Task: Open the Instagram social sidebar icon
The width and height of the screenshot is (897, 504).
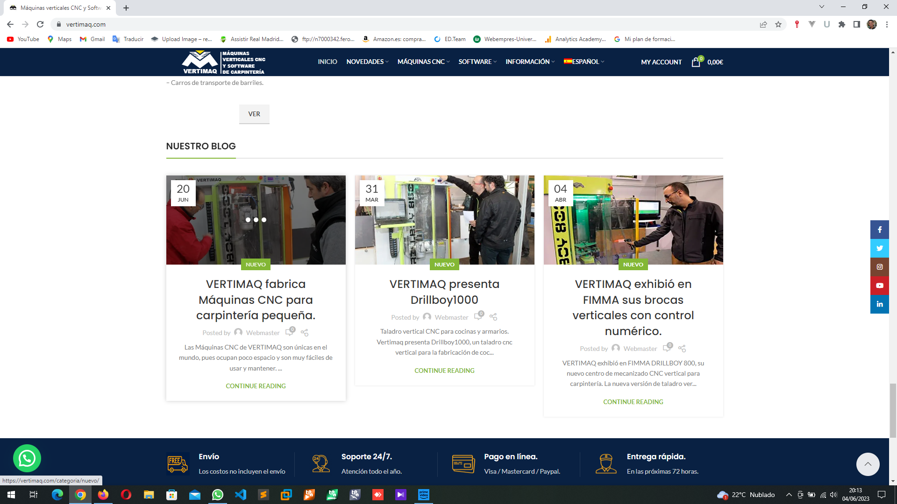Action: tap(879, 267)
